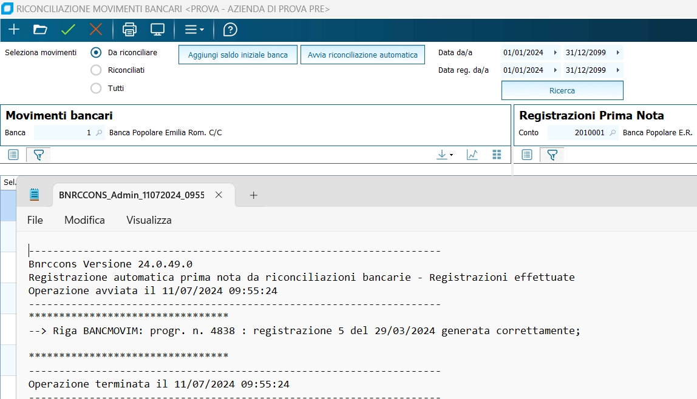The image size is (697, 399).
Task: Click 'Banca Popolare Emilia Rom. C/C' text
Action: 165,133
